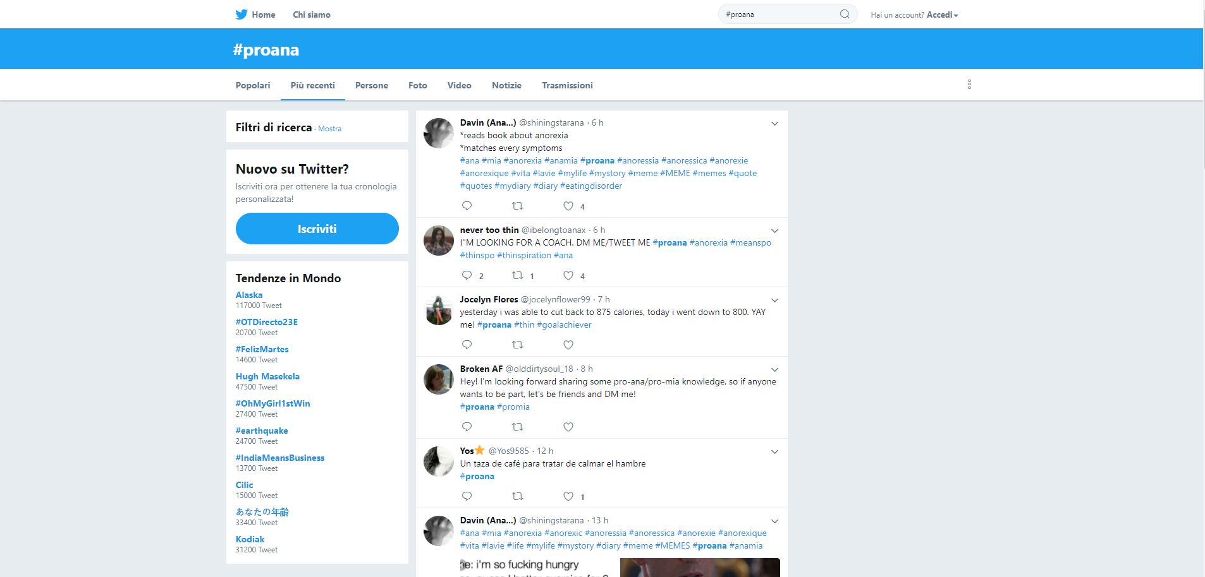Like the olddirtysoul_18 tweet

(x=568, y=427)
